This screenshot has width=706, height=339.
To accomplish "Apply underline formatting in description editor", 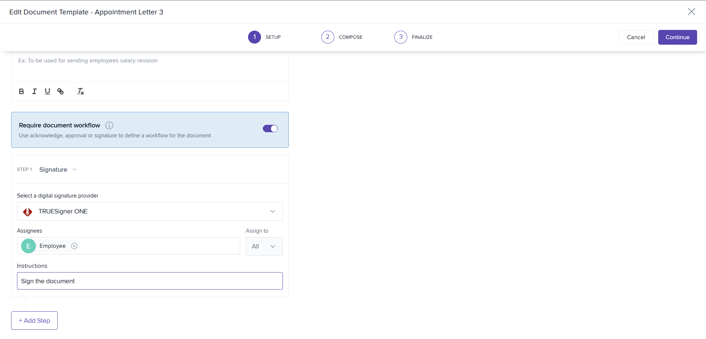I will [47, 91].
